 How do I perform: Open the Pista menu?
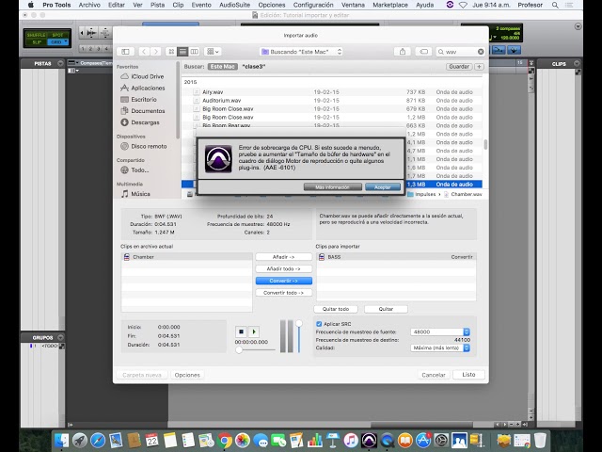[x=157, y=5]
